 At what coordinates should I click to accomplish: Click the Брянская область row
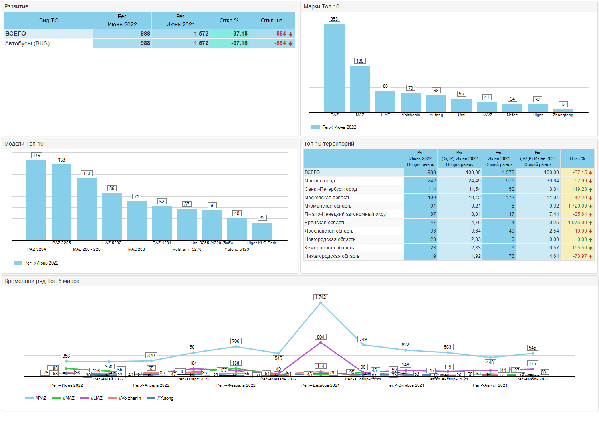pos(449,223)
